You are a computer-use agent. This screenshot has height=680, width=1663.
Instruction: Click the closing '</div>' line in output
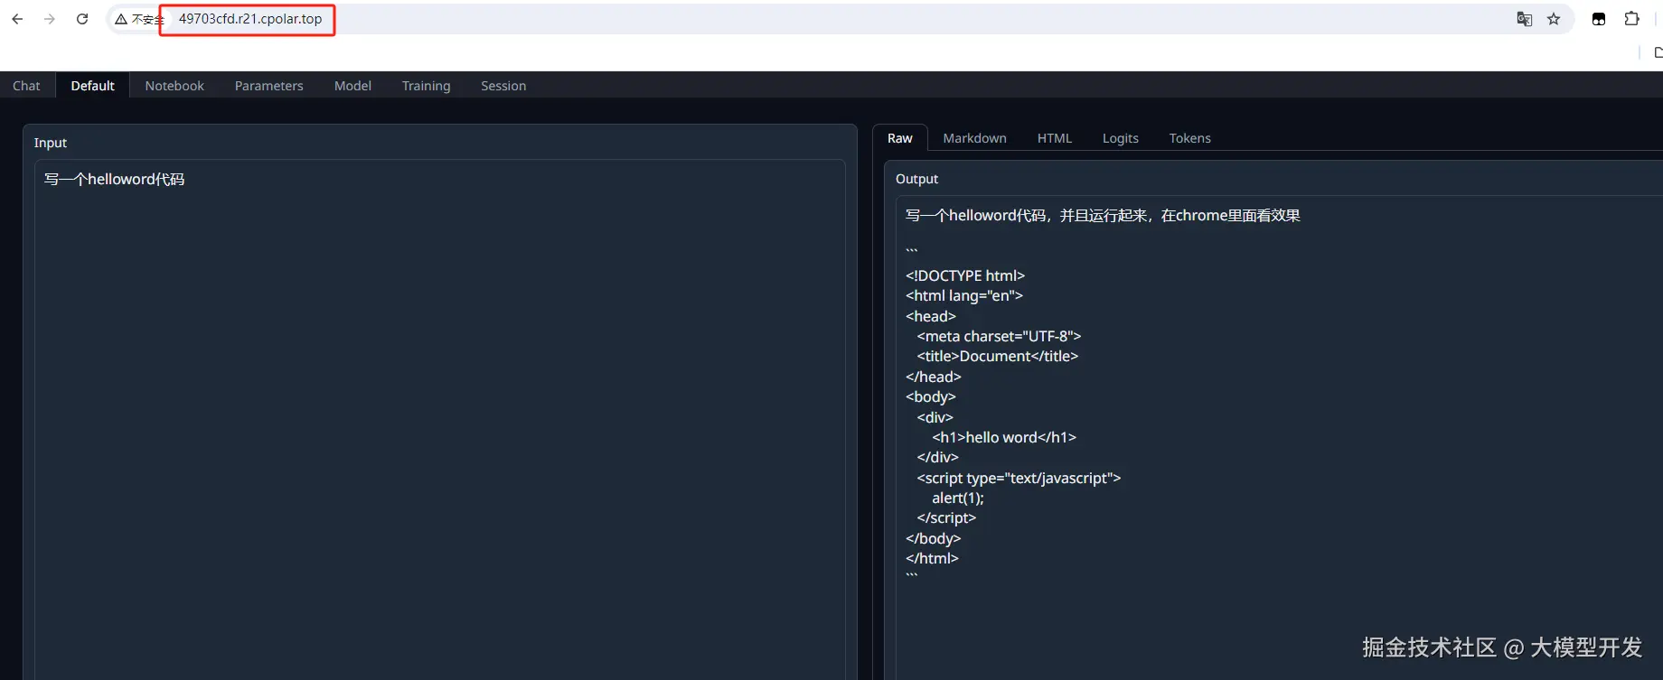(937, 457)
